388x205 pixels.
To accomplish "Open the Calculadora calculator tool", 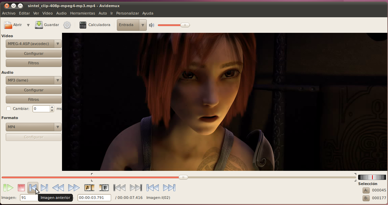I will (x=95, y=25).
